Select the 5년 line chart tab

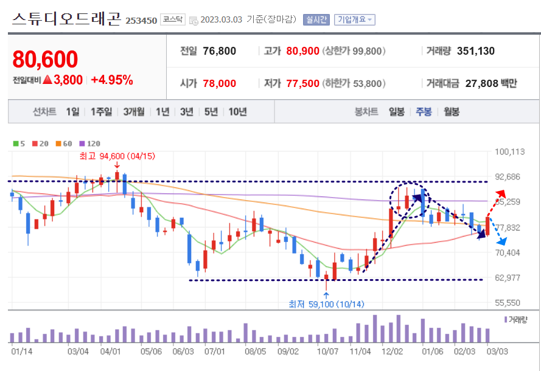point(211,112)
